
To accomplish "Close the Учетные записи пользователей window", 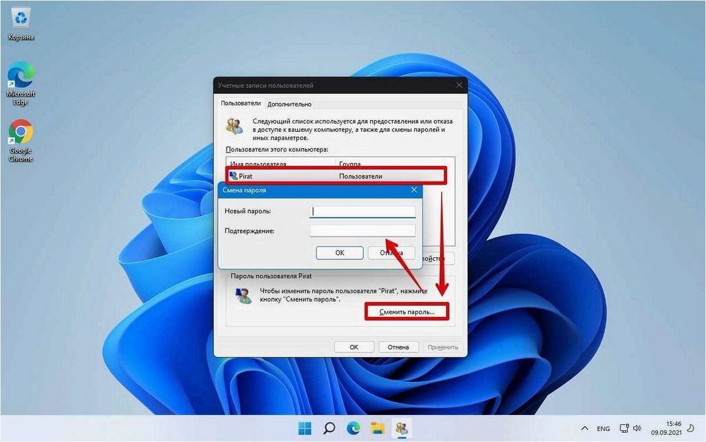I will pos(459,85).
